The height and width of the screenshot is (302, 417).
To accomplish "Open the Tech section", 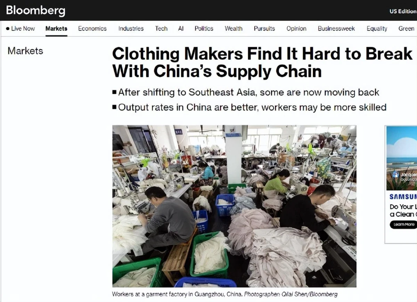I will 161,29.
